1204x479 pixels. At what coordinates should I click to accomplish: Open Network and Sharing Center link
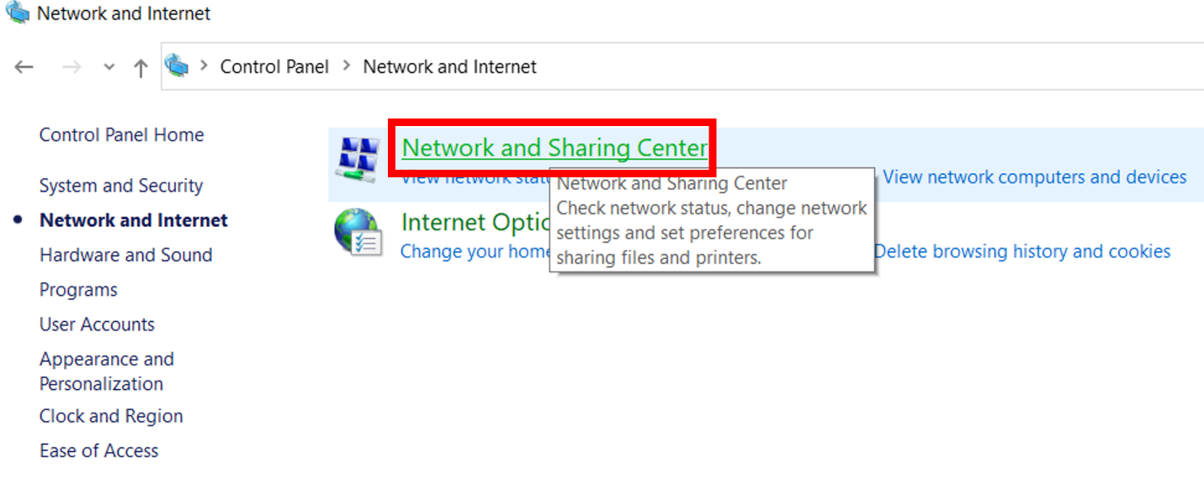pos(554,148)
